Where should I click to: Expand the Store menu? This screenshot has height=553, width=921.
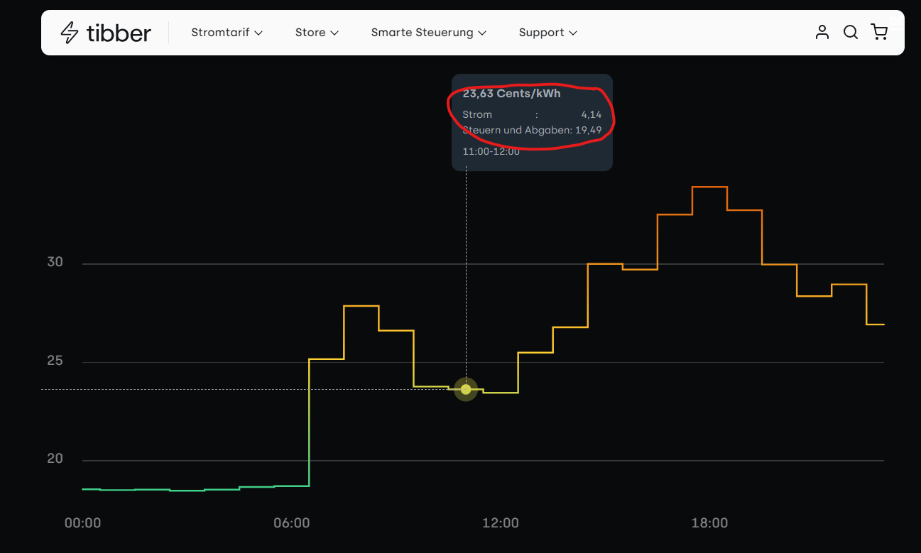click(317, 33)
